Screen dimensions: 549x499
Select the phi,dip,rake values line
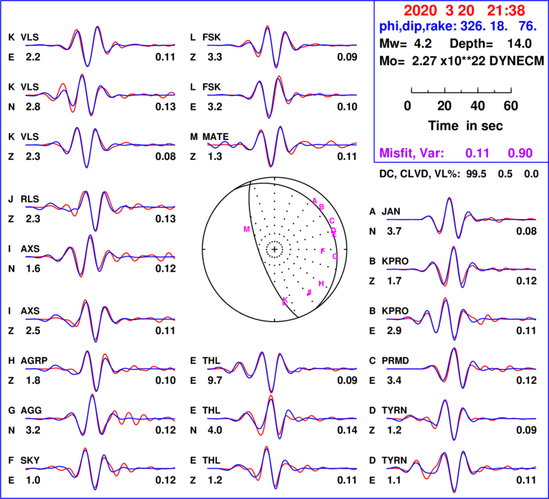pos(458,26)
